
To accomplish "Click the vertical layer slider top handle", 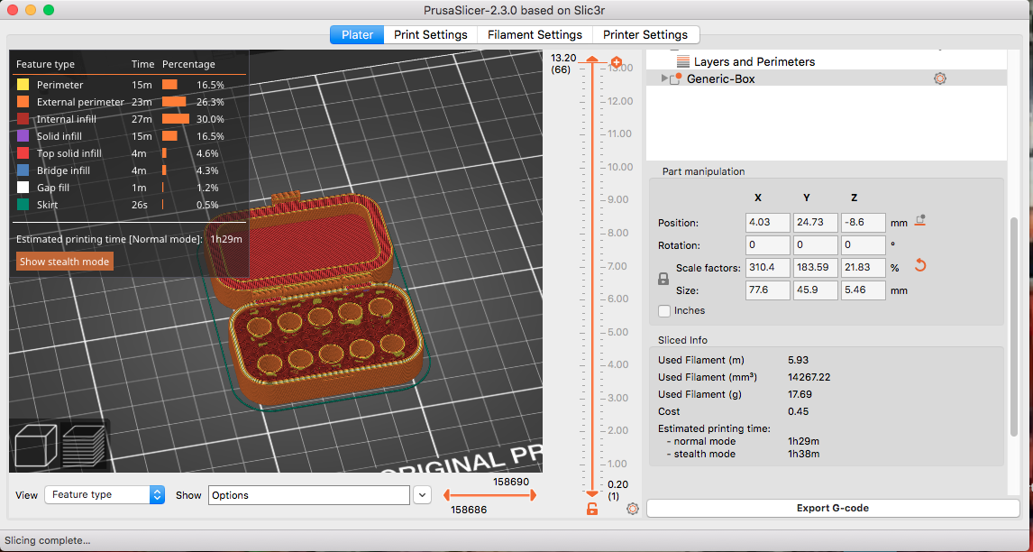I will point(592,60).
